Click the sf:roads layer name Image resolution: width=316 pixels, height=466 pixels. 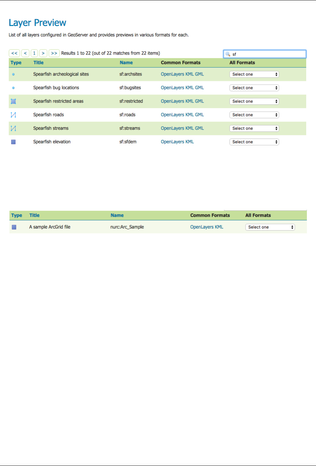127,115
